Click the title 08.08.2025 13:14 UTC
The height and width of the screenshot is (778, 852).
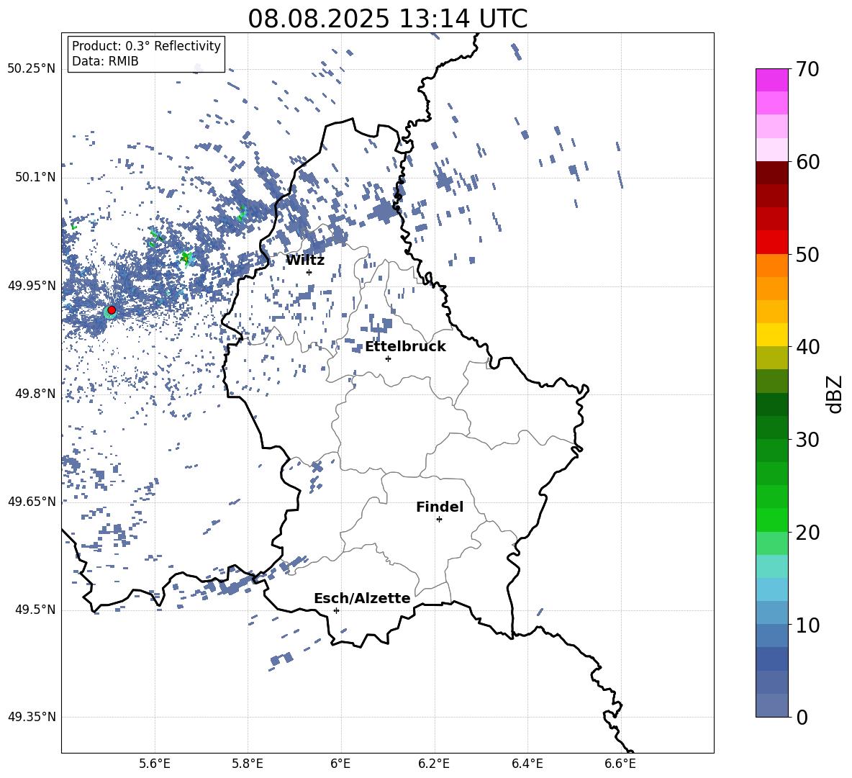pyautogui.click(x=388, y=19)
